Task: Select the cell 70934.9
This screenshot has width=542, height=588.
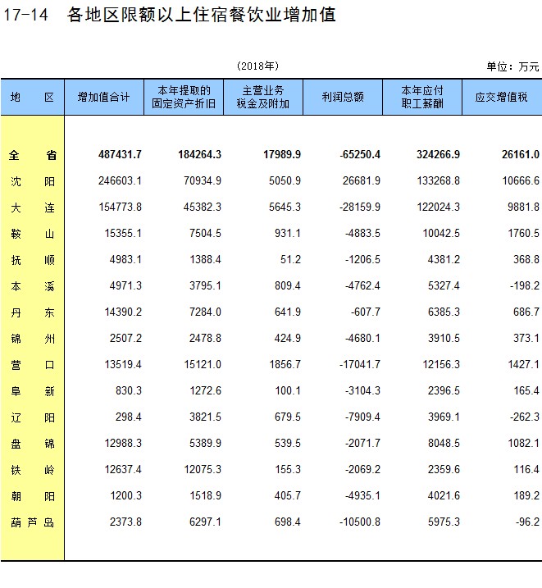Action: (x=203, y=180)
